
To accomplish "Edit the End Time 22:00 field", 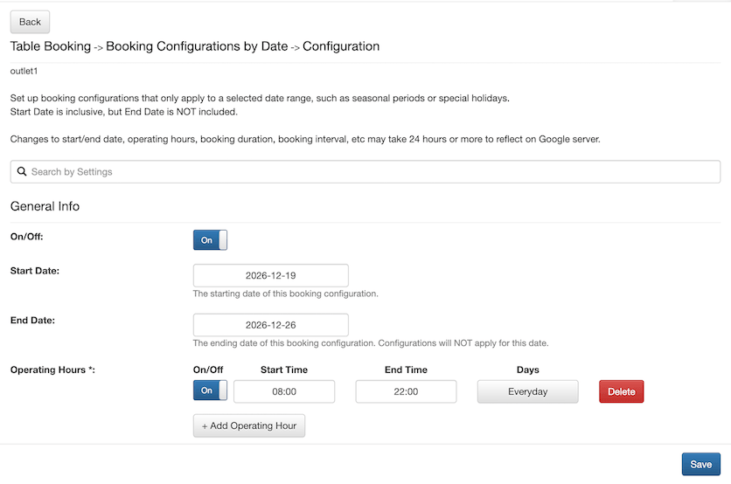I will [x=406, y=391].
